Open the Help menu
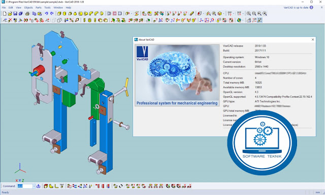325x195 pixels. 69,8
